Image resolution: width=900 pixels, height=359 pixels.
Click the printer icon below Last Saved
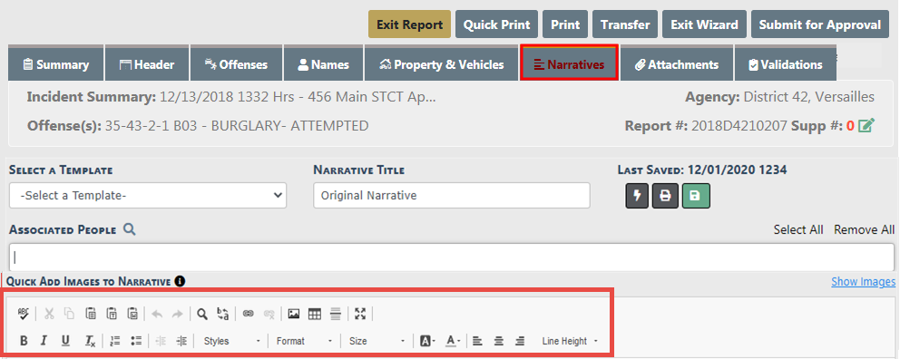pos(665,196)
